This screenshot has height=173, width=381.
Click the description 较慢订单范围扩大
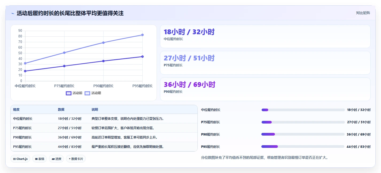pyautogui.click(x=123, y=128)
